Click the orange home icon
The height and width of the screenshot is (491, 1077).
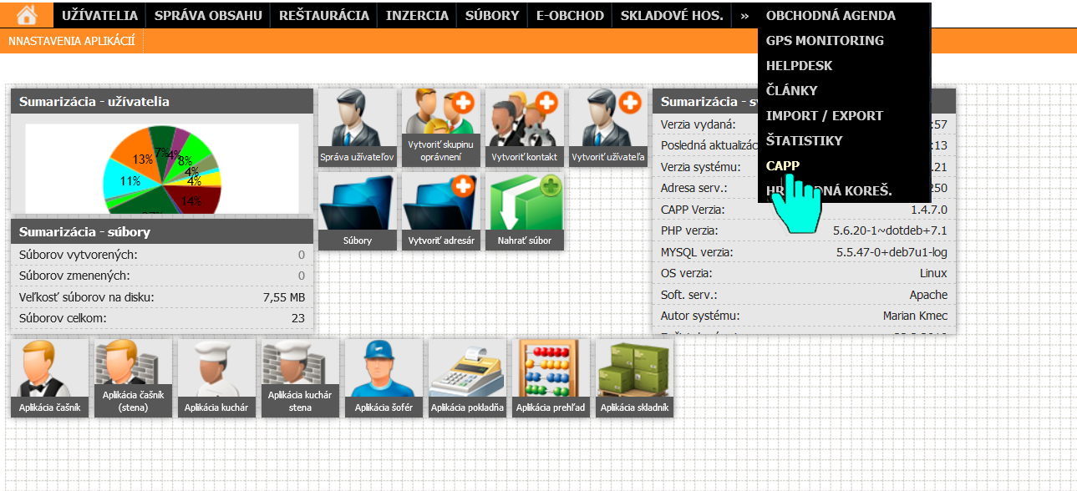[27, 14]
